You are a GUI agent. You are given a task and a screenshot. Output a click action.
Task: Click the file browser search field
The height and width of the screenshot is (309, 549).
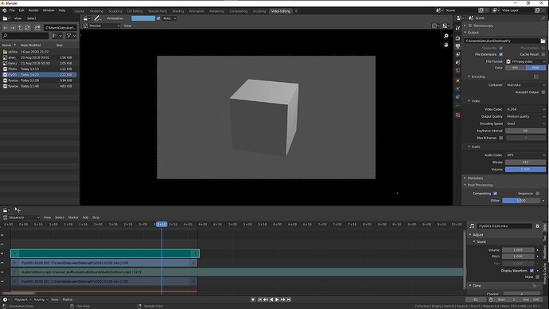coord(25,36)
